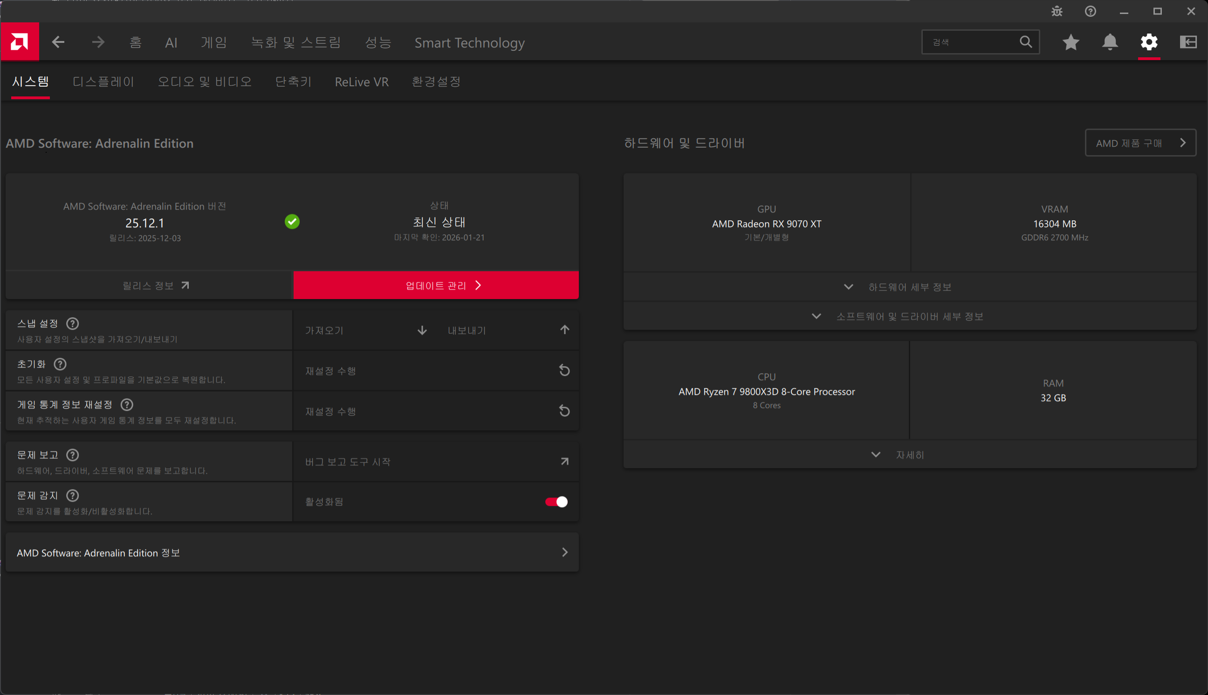Image resolution: width=1208 pixels, height=695 pixels.
Task: Disable the 문제 감지 toggle switch
Action: pos(556,502)
